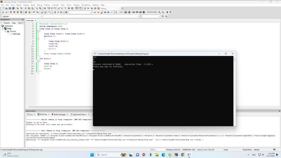Switch to the Projects tab
Viewport: 281px width, 158px height.
pyautogui.click(x=7, y=23)
